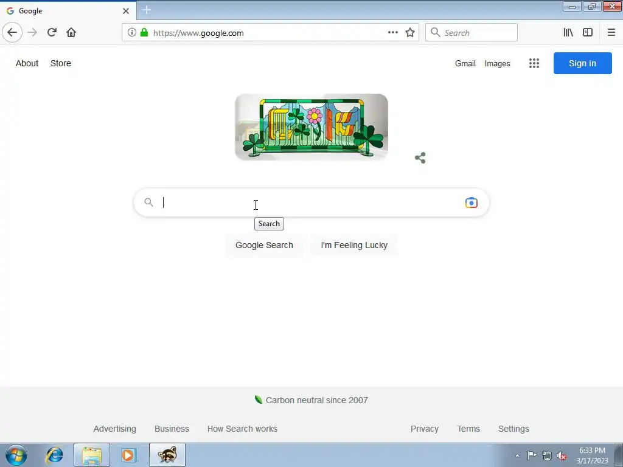This screenshot has width=623, height=467.
Task: Show sidebars icon in toolbar
Action: (588, 33)
